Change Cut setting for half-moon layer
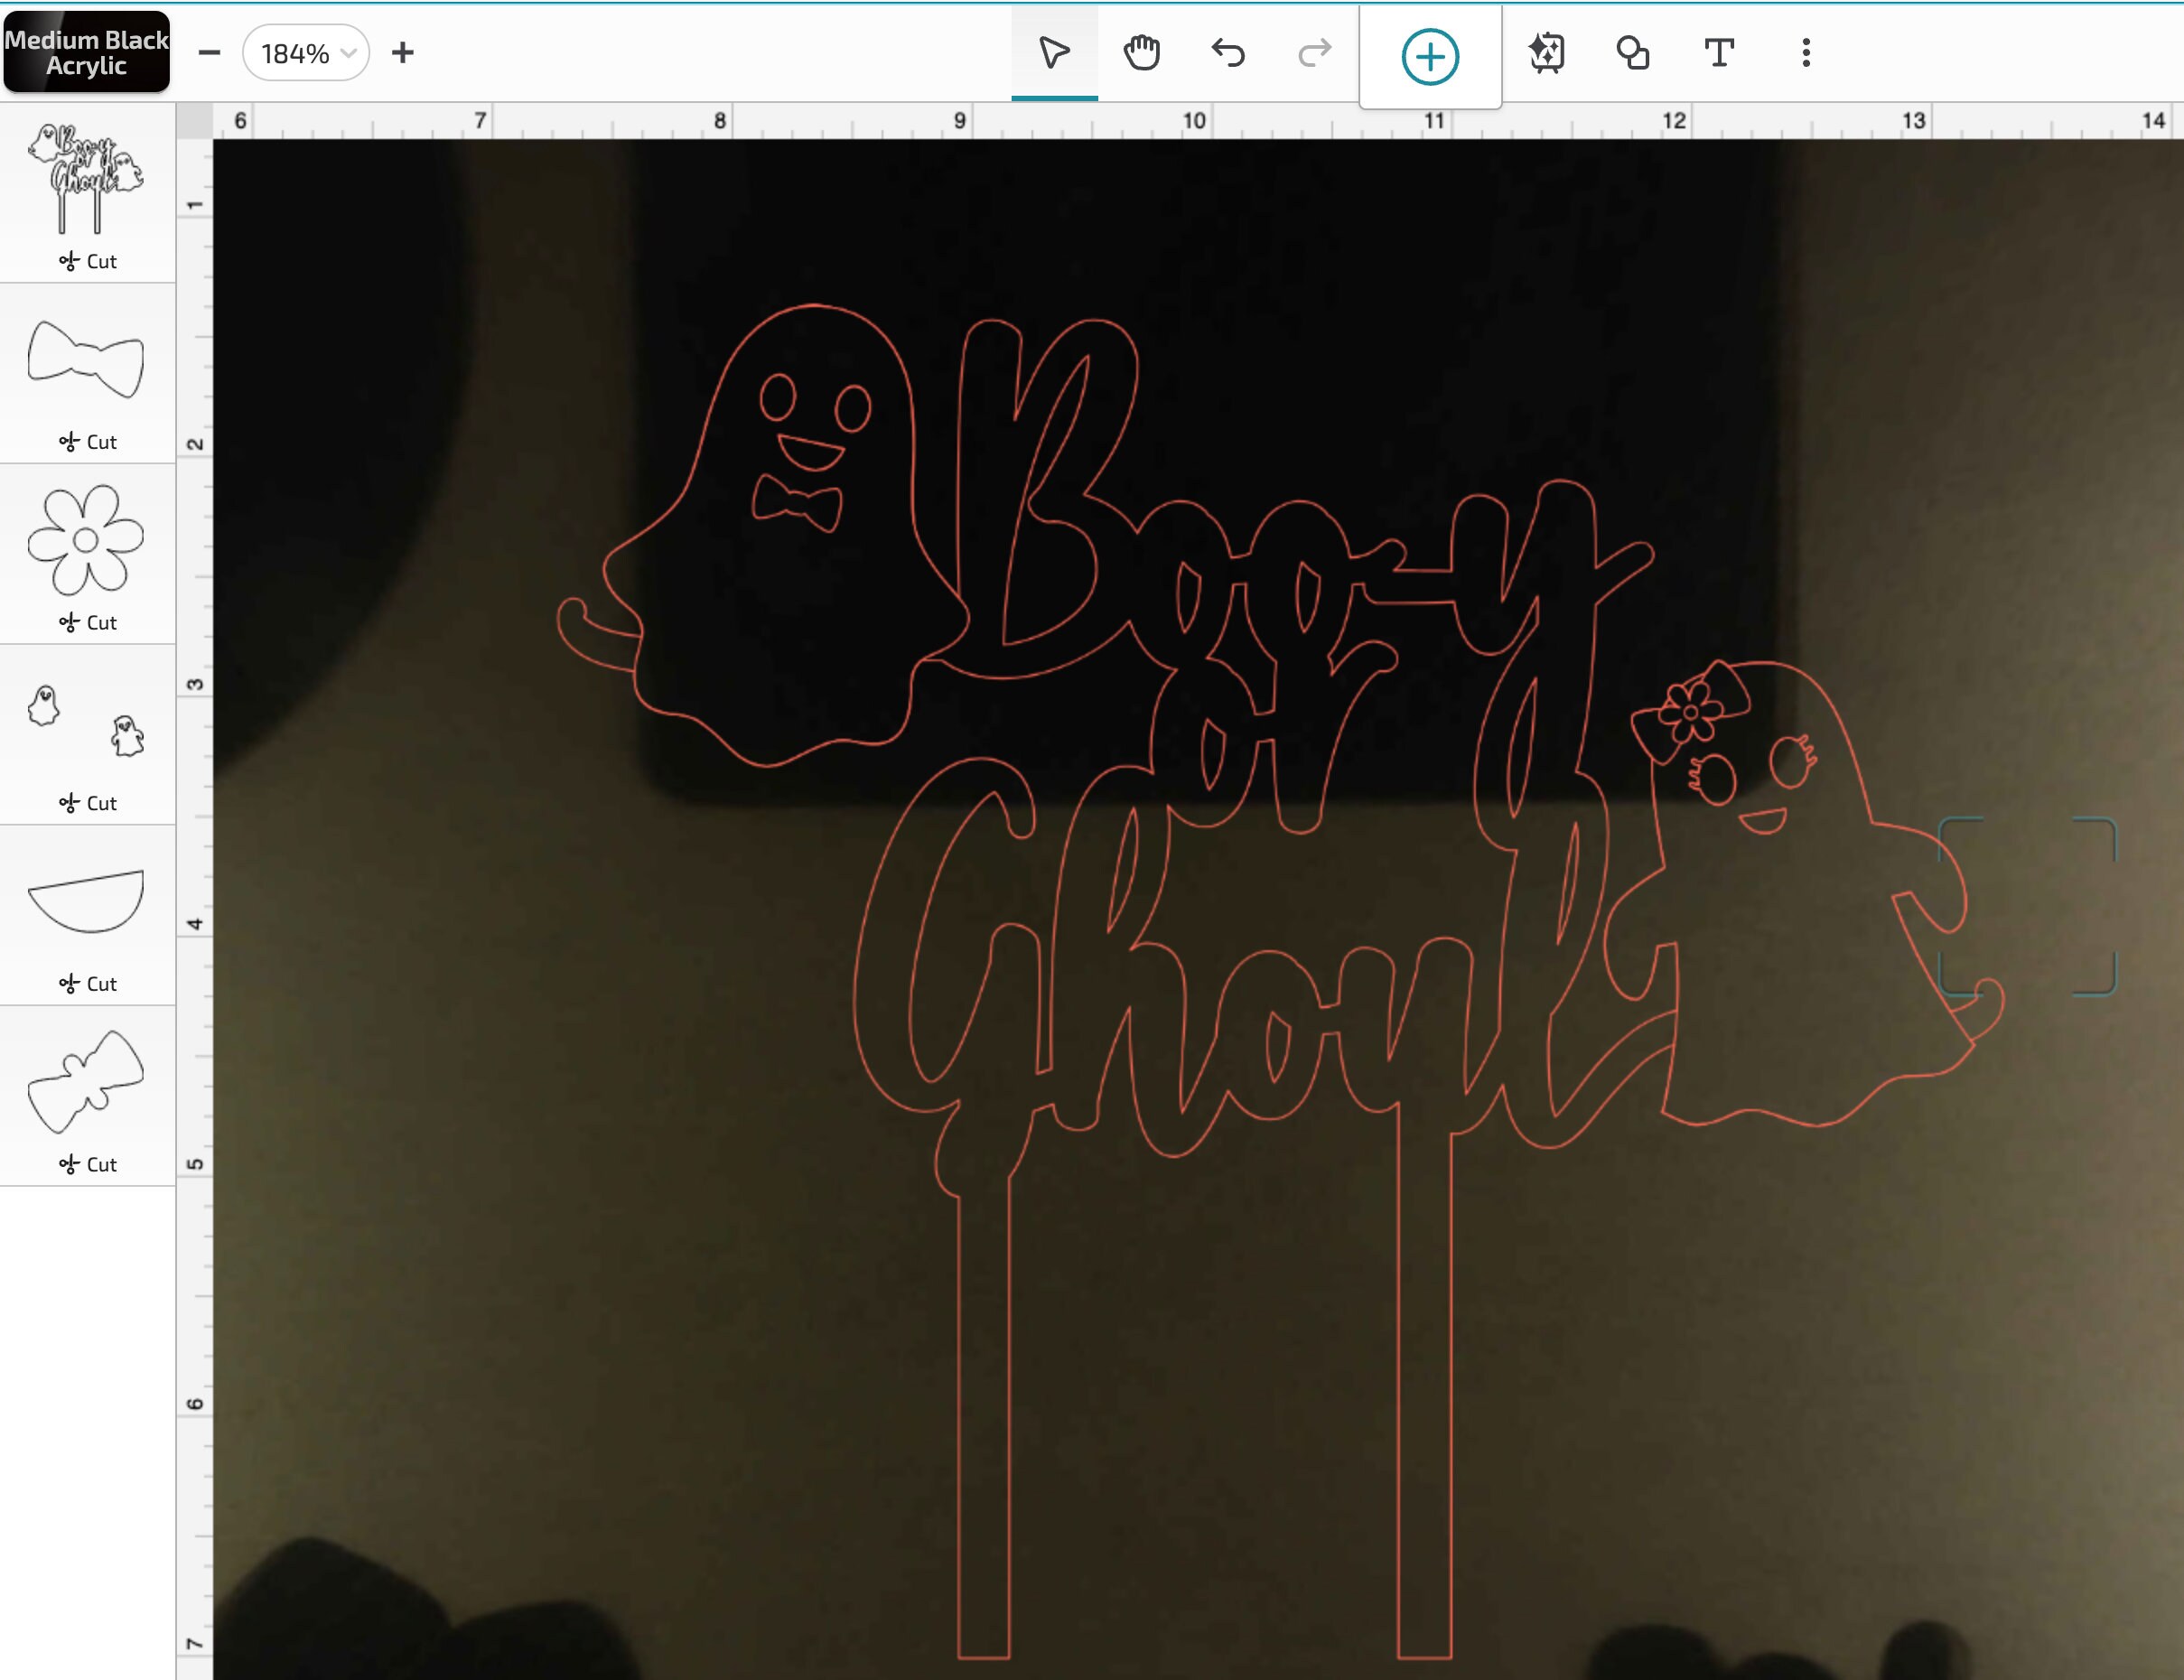 [88, 984]
